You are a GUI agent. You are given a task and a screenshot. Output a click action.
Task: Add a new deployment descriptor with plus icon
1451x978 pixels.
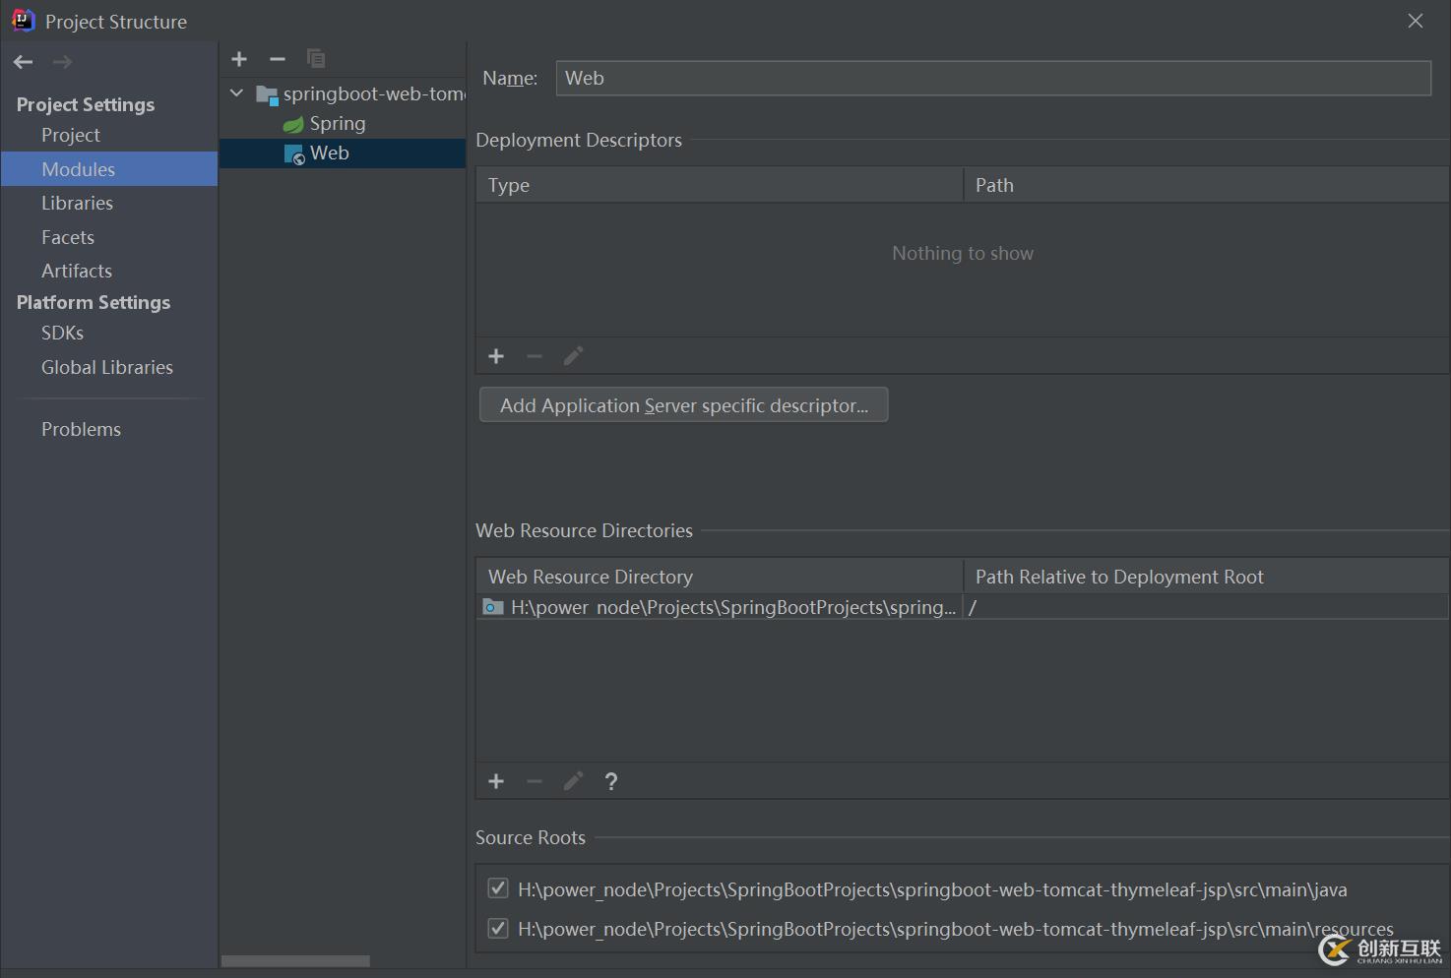click(x=496, y=356)
